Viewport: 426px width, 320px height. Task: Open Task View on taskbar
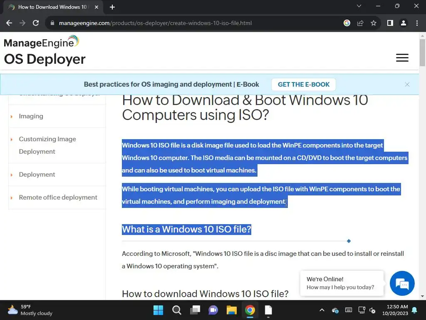click(195, 310)
